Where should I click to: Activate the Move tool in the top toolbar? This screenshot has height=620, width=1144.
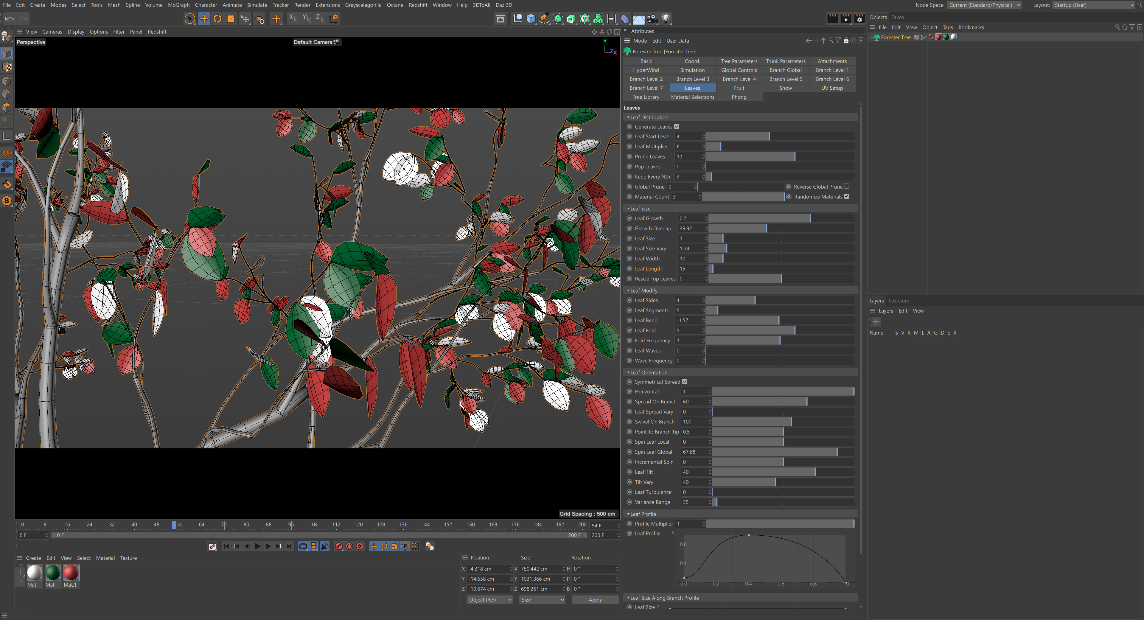point(204,19)
